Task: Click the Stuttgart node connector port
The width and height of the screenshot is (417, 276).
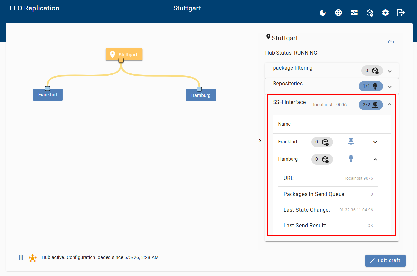Action: pos(121,60)
